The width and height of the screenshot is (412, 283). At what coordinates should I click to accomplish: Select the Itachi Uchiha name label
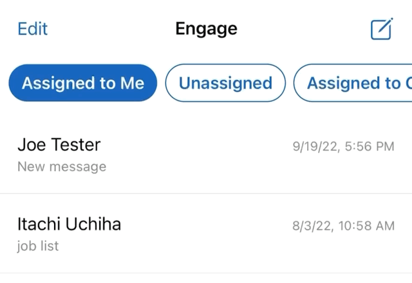click(69, 224)
